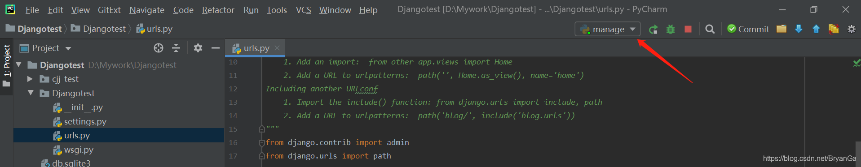This screenshot has width=861, height=167.
Task: Collapse all tree nodes icon in Project panel
Action: point(176,48)
